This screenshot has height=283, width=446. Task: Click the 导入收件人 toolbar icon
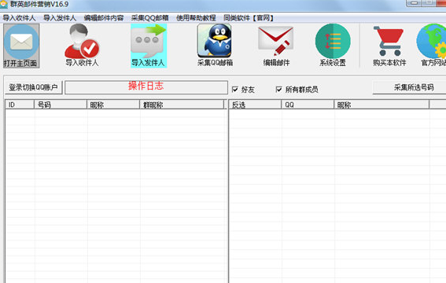pos(82,46)
